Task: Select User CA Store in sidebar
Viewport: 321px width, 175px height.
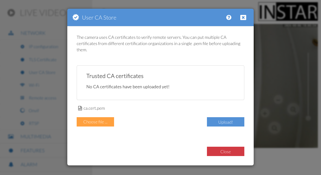Action: 42,72
